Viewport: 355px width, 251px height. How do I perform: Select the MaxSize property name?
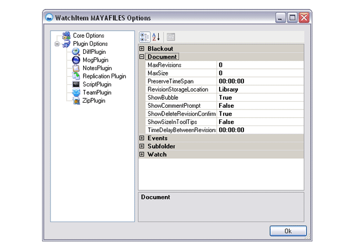tap(158, 73)
